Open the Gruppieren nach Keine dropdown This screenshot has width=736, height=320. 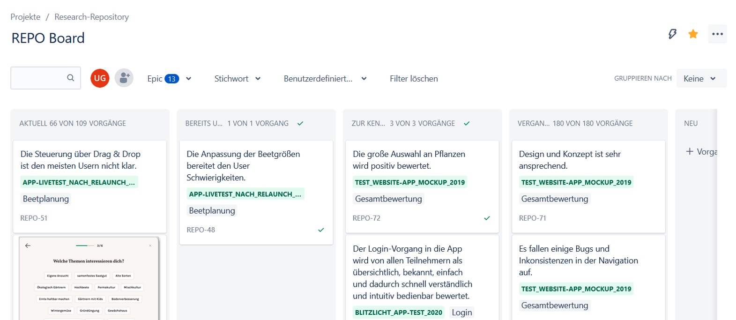point(701,79)
